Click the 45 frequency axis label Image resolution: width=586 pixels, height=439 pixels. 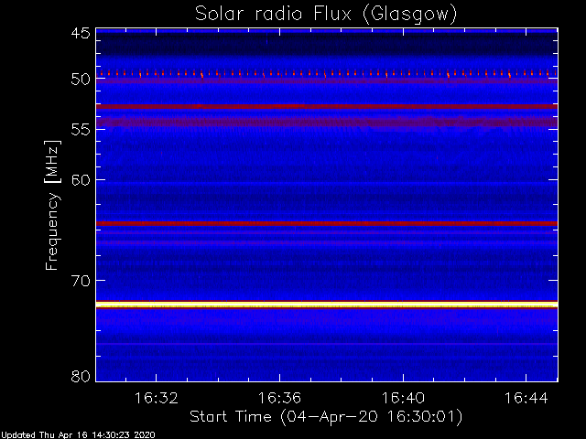(x=81, y=34)
